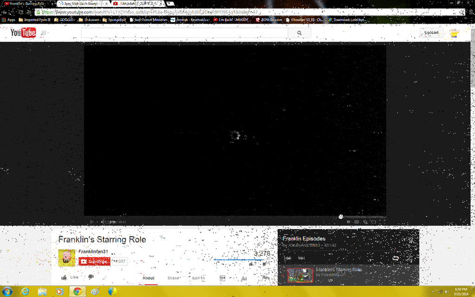Open I'm Back MUGEN bookmark

[x=231, y=19]
